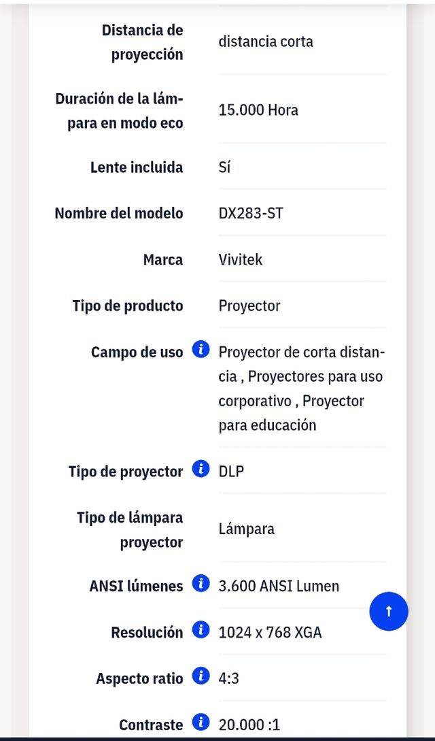Open the info tooltip for Campo de uso
Screen dimensions: 435x741
tap(201, 349)
